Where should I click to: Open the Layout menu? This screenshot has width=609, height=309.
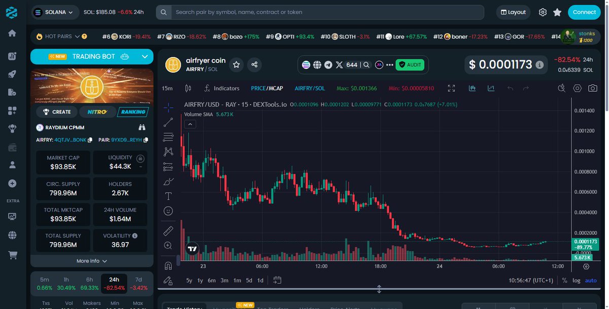point(513,12)
